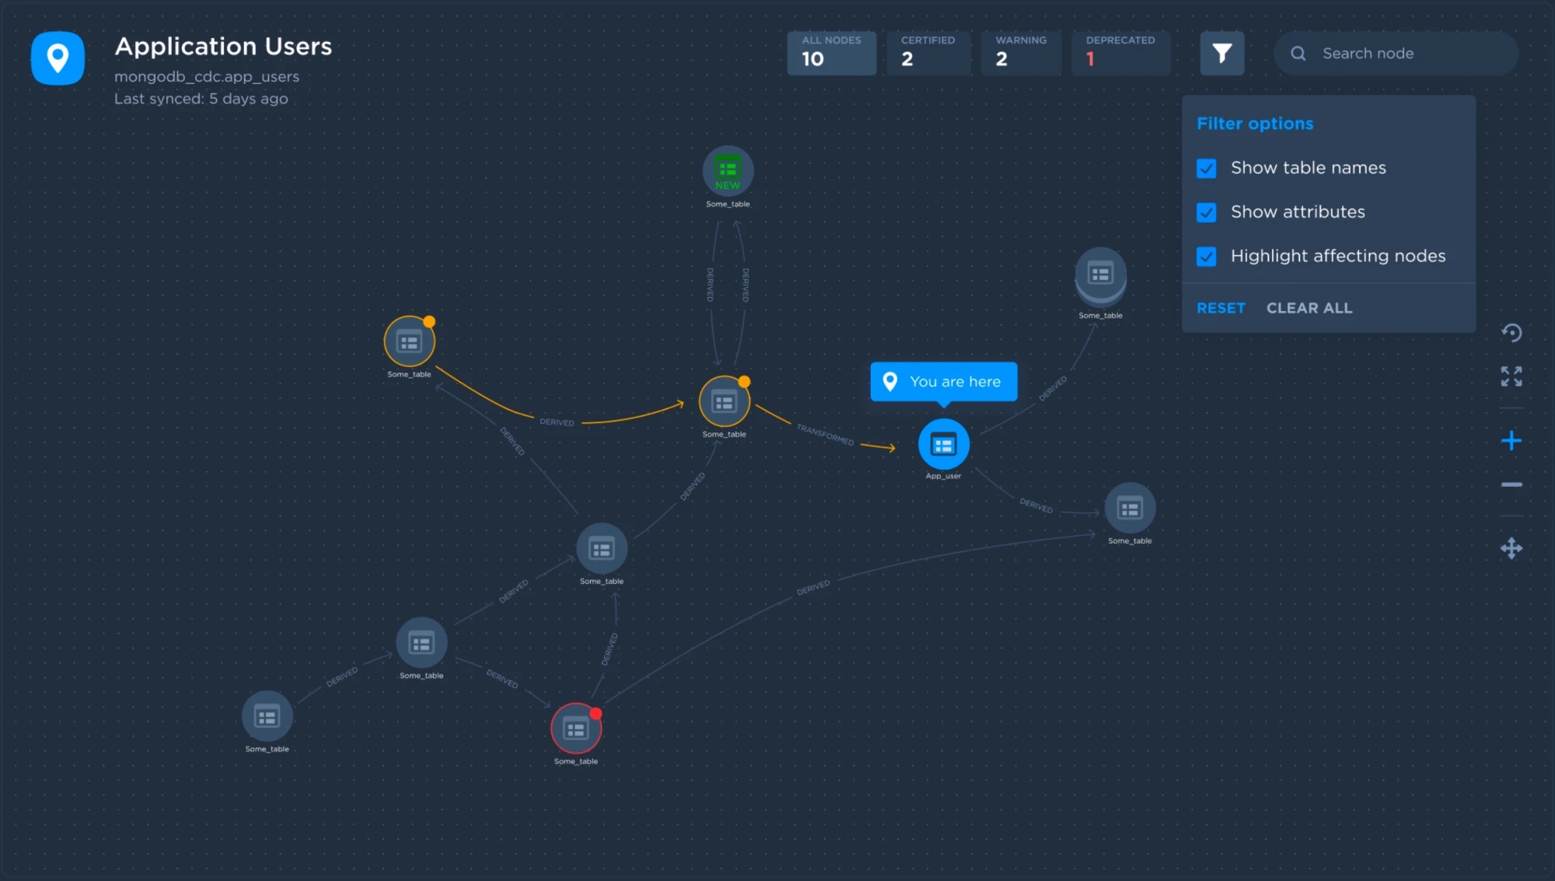1555x881 pixels.
Task: Select the stacked table node below filter panel
Action: point(1100,275)
